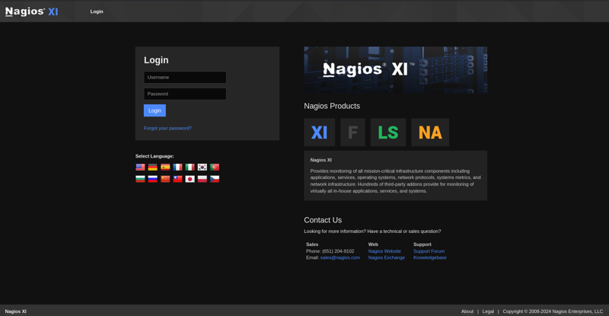609x316 pixels.
Task: Choose Russian via the Russia flag
Action: pyautogui.click(x=153, y=179)
